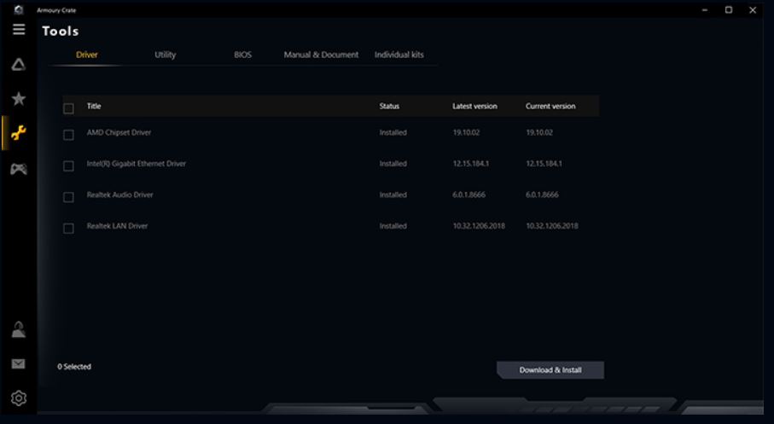Viewport: 774px width, 424px height.
Task: Open the hamburger navigation menu
Action: point(18,30)
